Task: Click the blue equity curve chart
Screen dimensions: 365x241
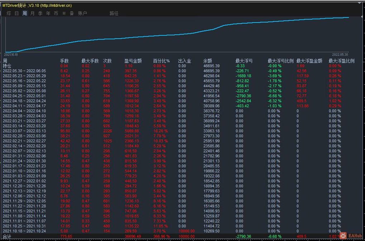Action: (177, 34)
